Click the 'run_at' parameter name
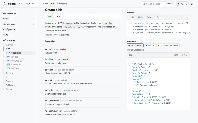This screenshot has height=123, width=198. coord(49,80)
